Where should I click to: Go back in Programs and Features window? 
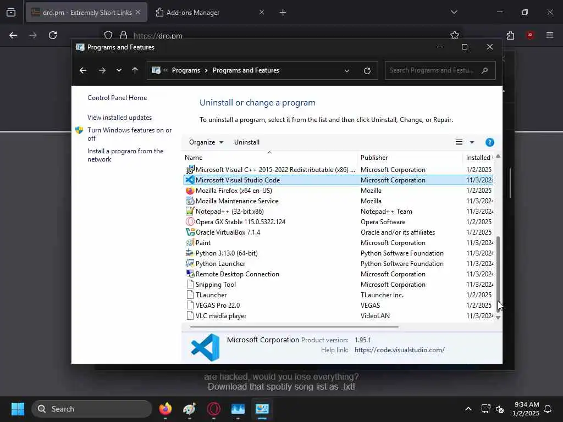click(x=83, y=70)
